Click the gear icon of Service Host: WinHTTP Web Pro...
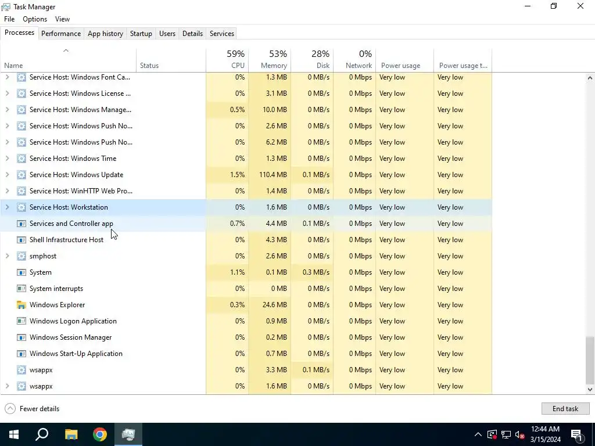Viewport: 595px width, 446px height. [21, 190]
